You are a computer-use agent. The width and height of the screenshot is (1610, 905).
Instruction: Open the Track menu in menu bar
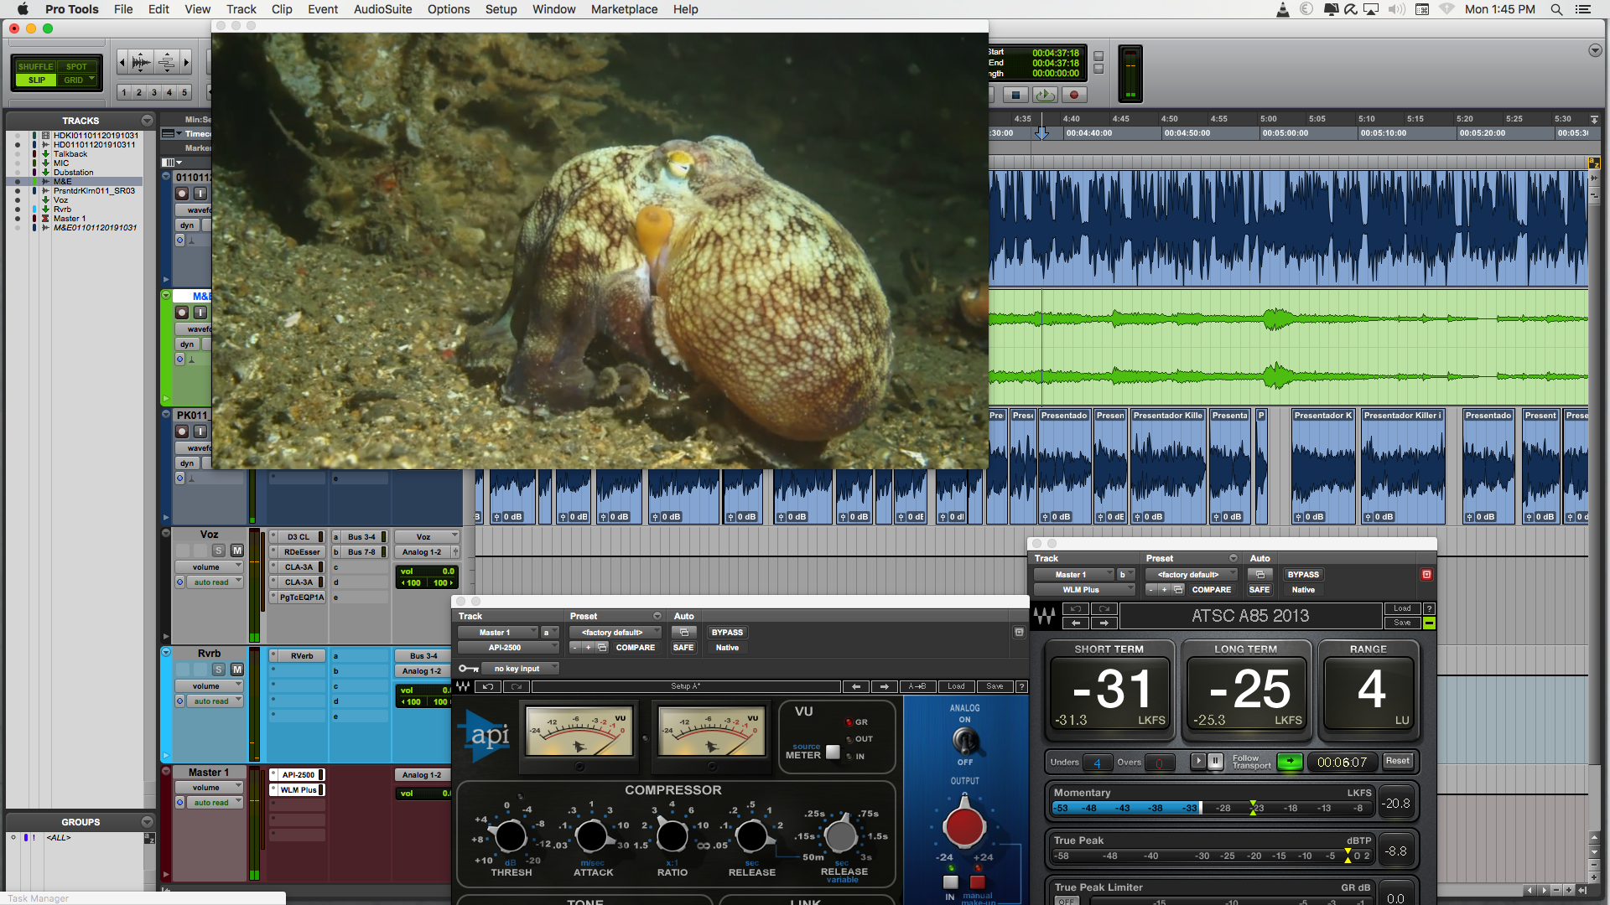point(241,9)
